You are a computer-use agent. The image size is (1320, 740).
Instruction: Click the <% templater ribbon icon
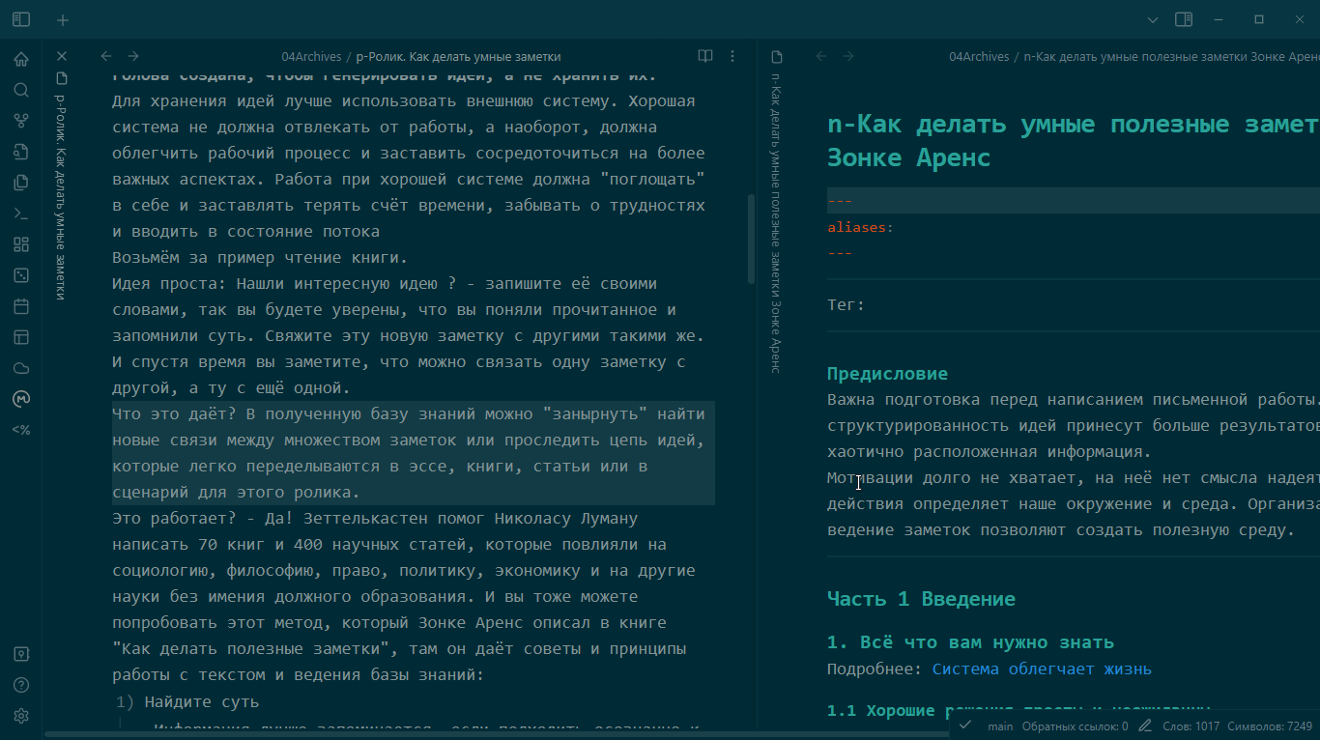click(x=21, y=430)
